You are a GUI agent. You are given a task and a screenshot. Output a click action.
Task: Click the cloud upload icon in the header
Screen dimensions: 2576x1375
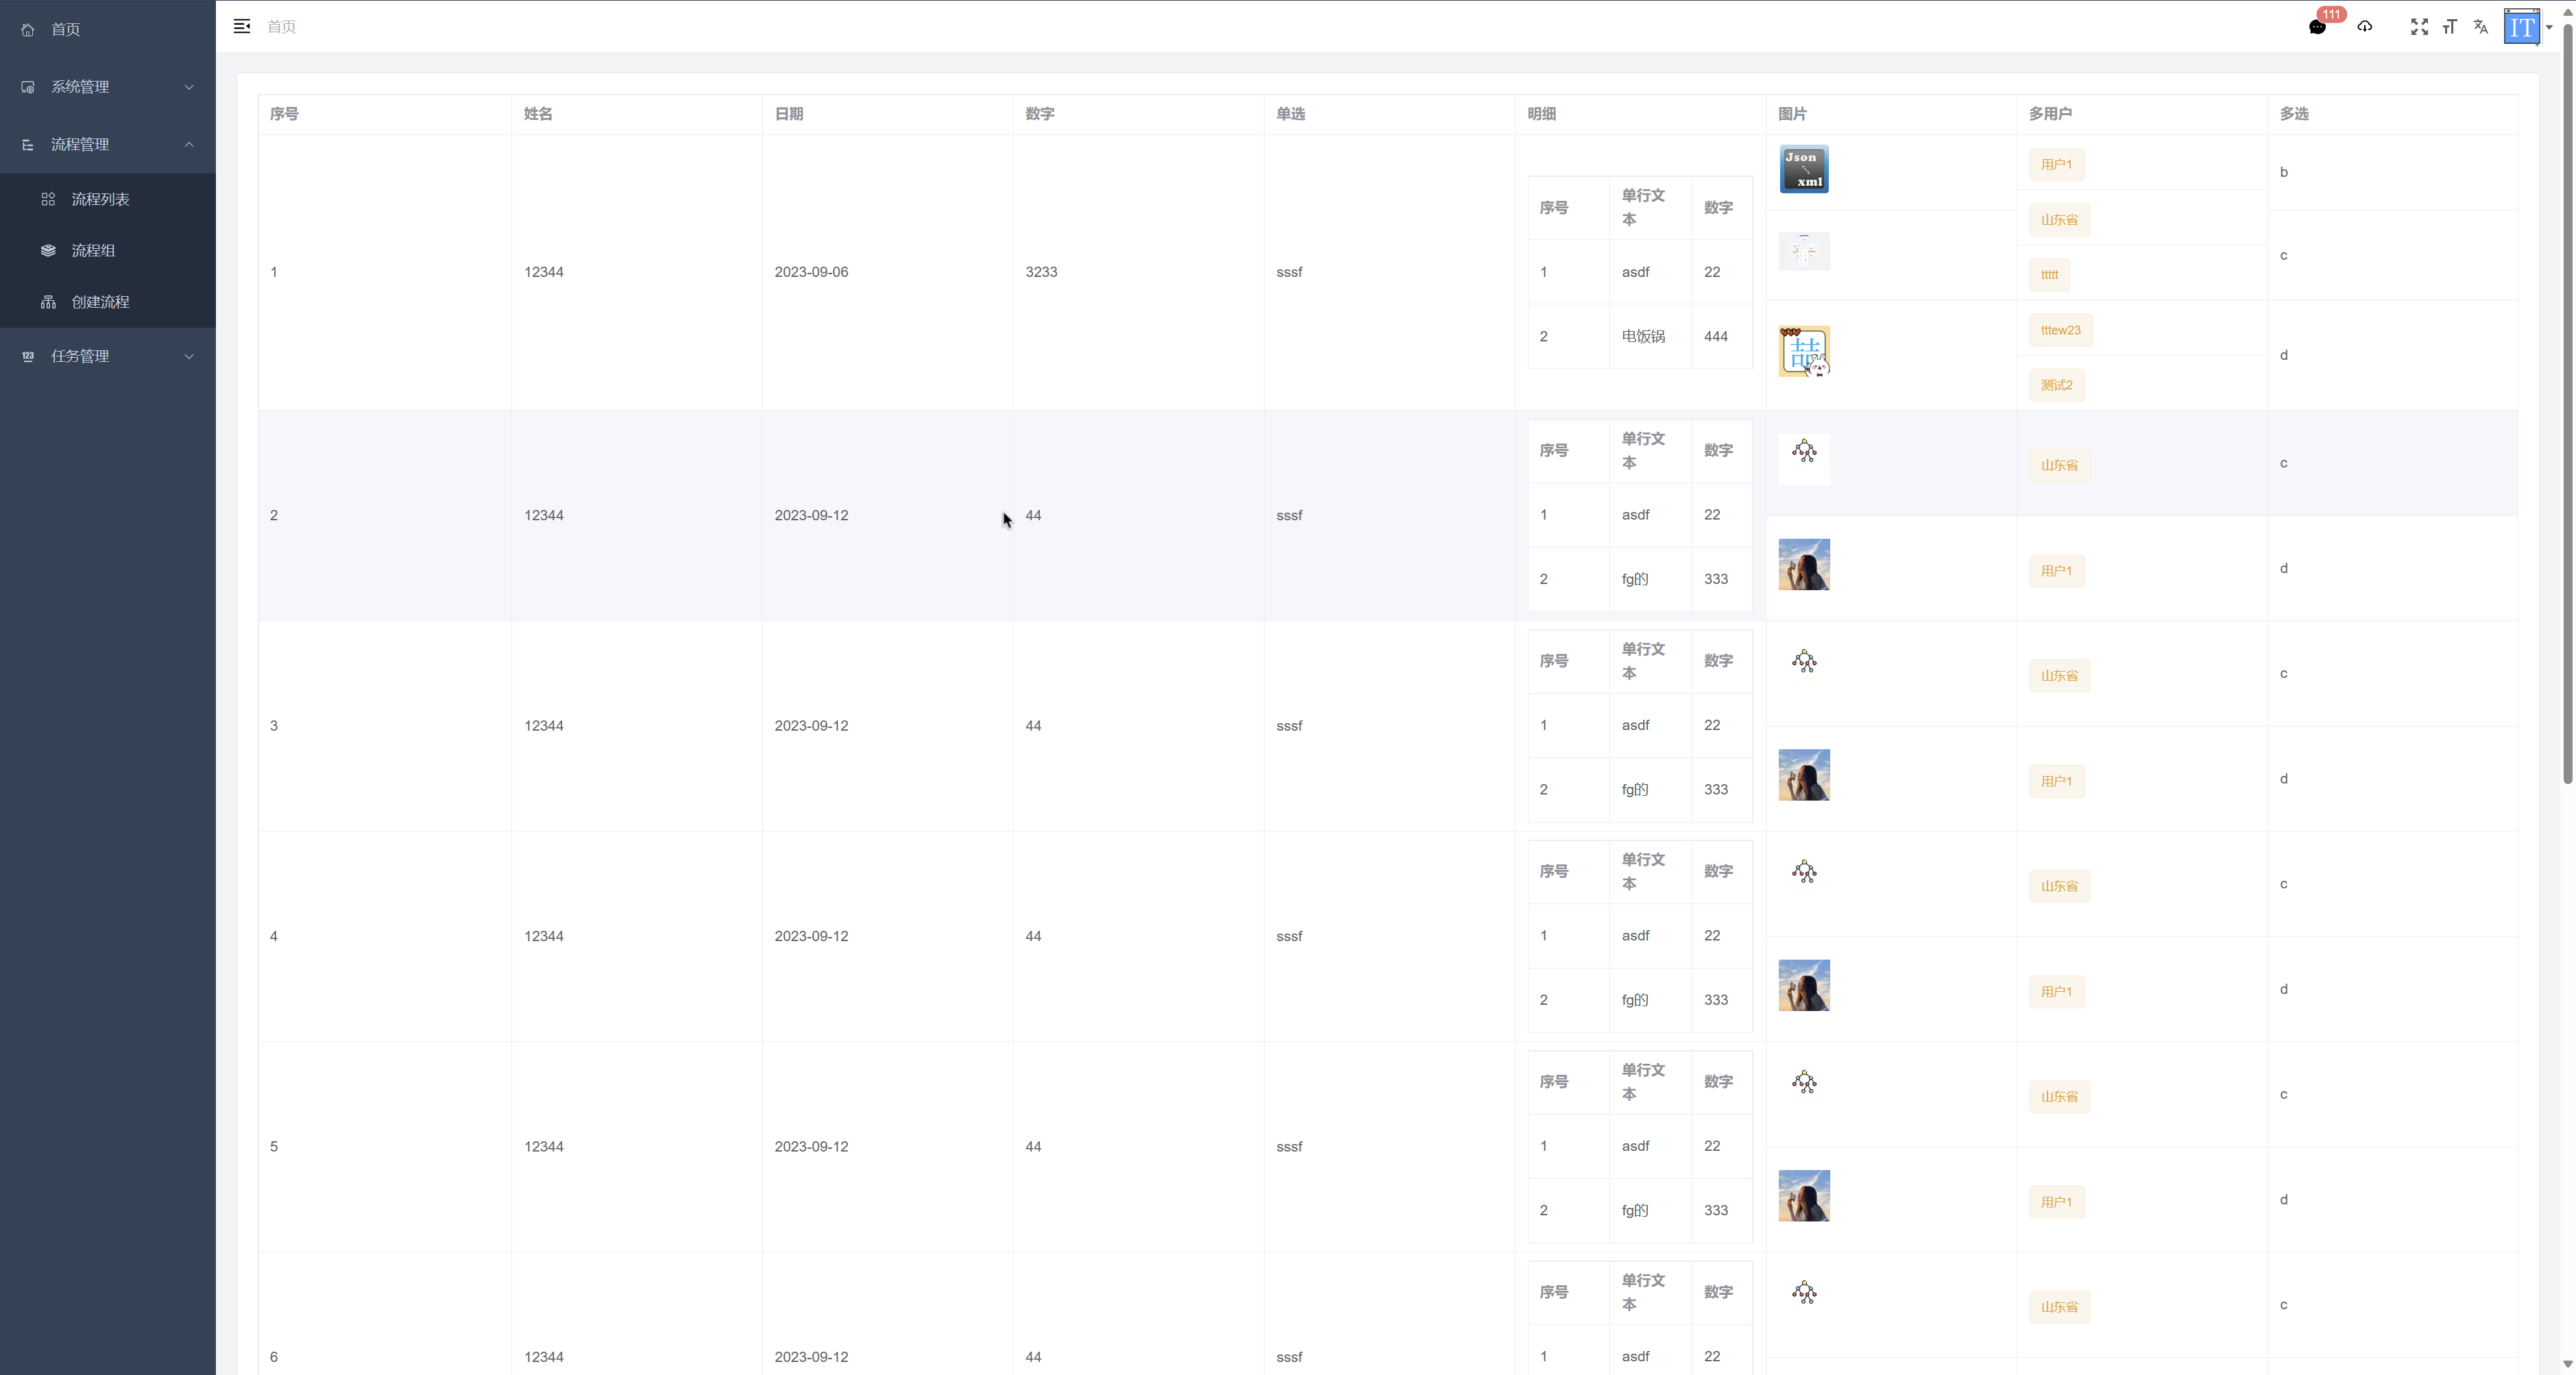pos(2365,26)
